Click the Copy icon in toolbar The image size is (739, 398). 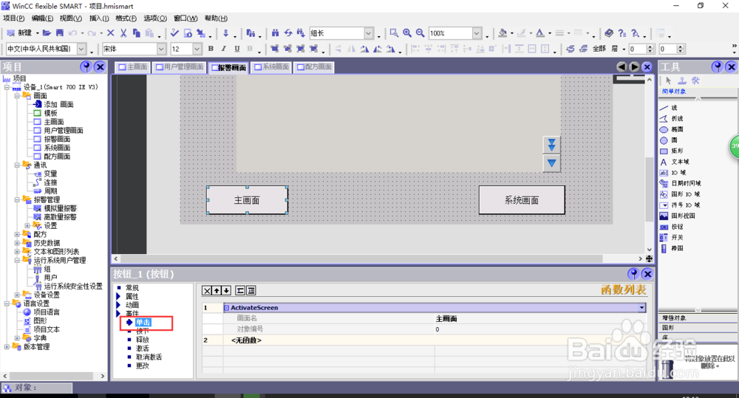coord(137,33)
